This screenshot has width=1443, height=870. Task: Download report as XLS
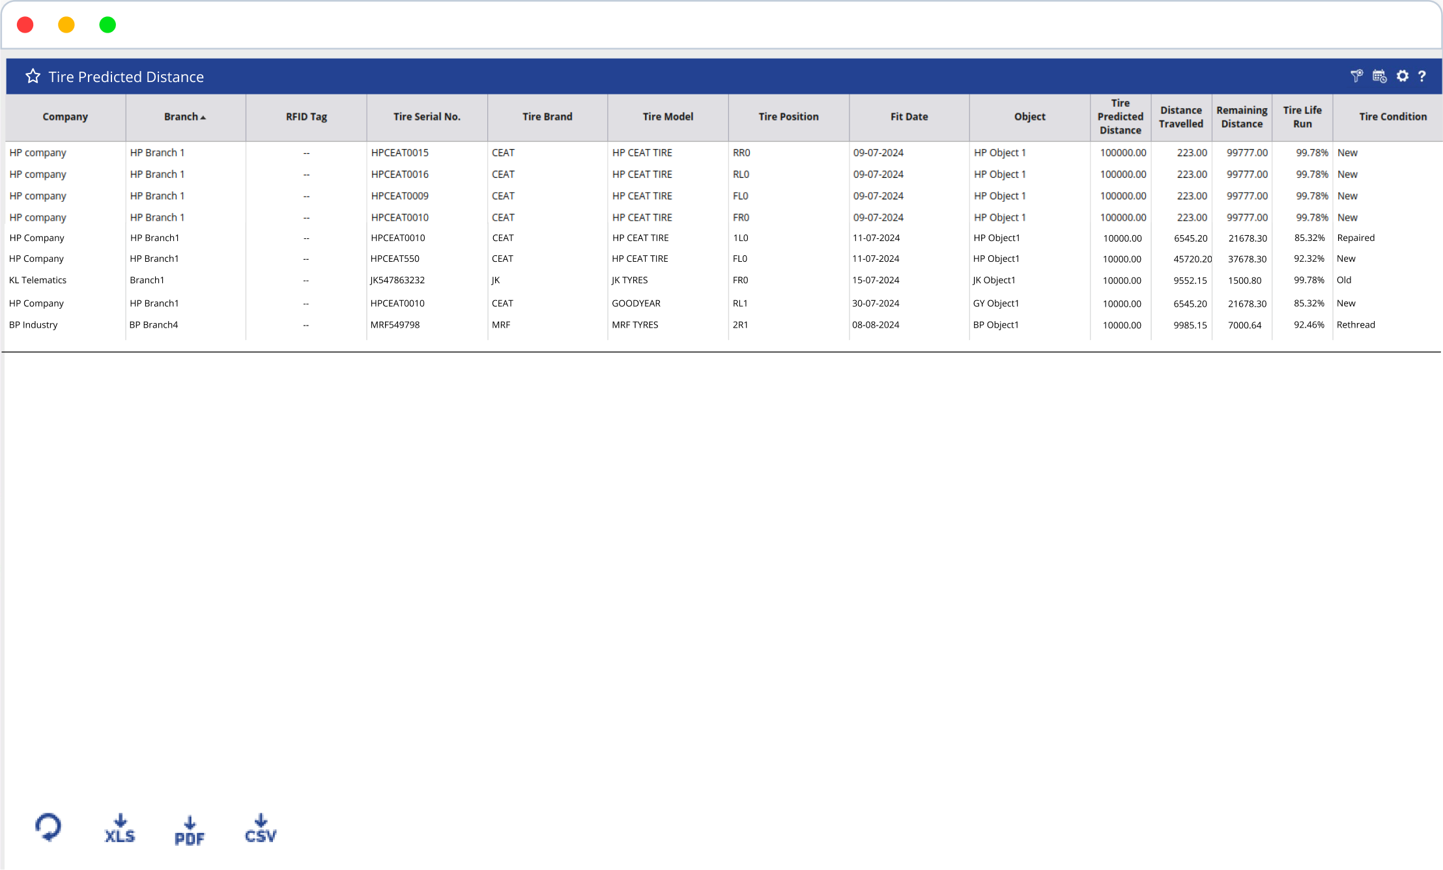click(120, 828)
